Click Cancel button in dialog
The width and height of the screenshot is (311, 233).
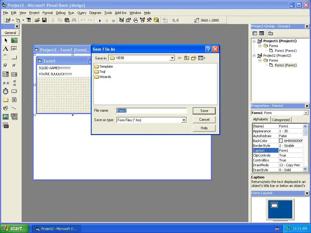(204, 120)
